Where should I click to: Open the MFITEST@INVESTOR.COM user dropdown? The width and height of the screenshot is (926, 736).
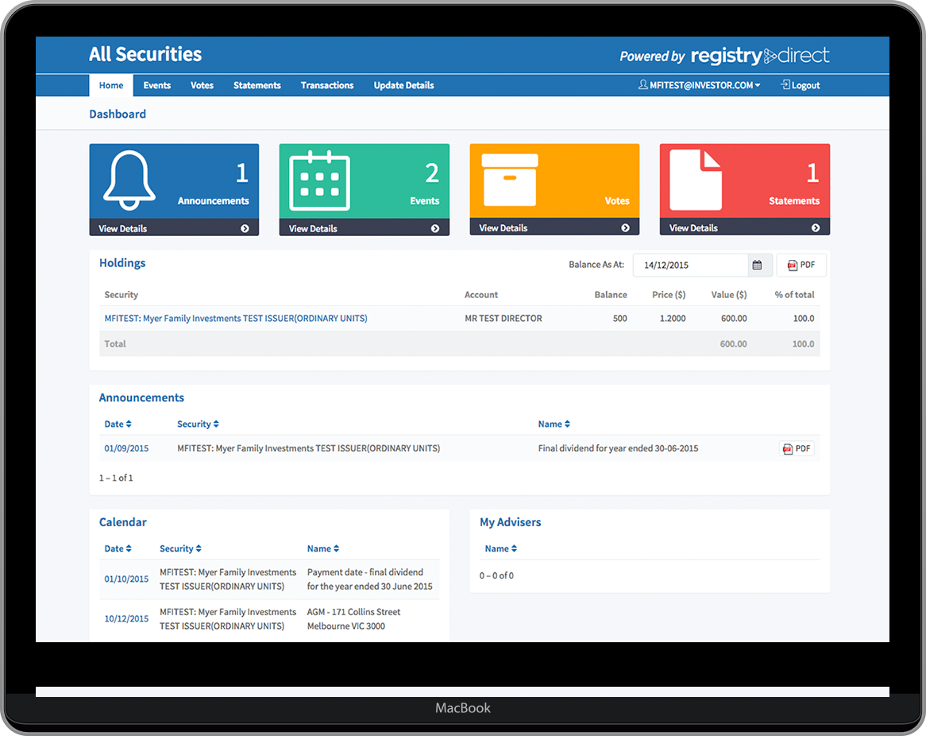pyautogui.click(x=699, y=85)
